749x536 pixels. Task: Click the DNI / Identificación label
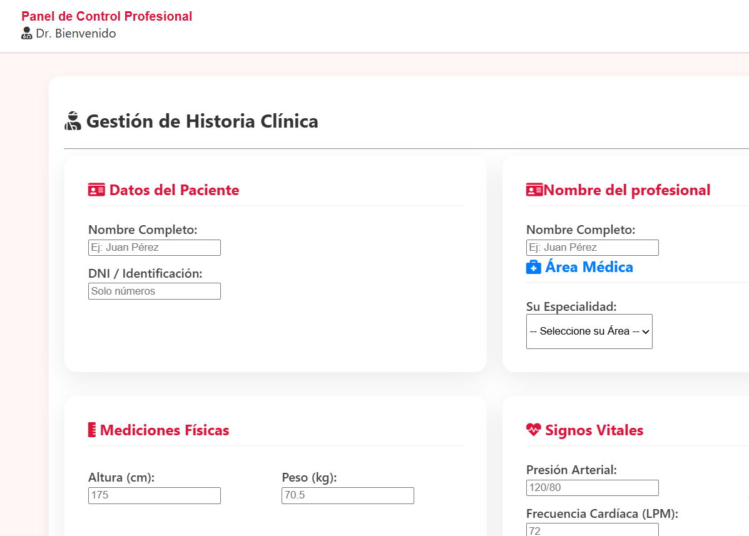[x=145, y=273]
